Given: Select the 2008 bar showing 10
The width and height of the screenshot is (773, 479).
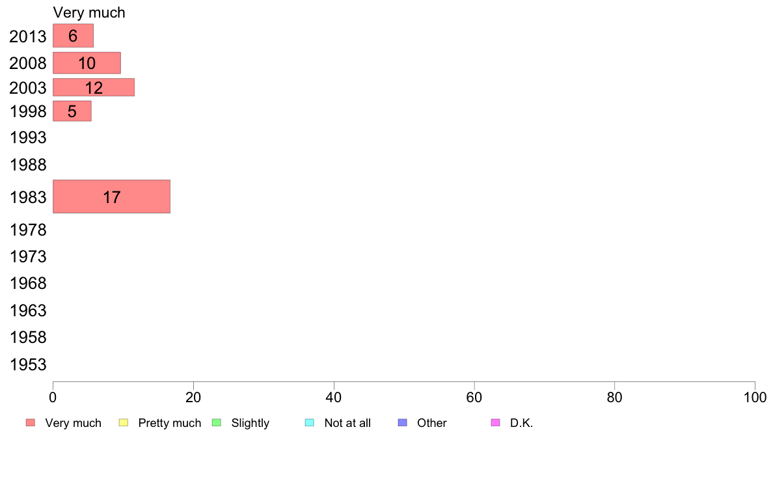Looking at the screenshot, I should click(x=87, y=63).
